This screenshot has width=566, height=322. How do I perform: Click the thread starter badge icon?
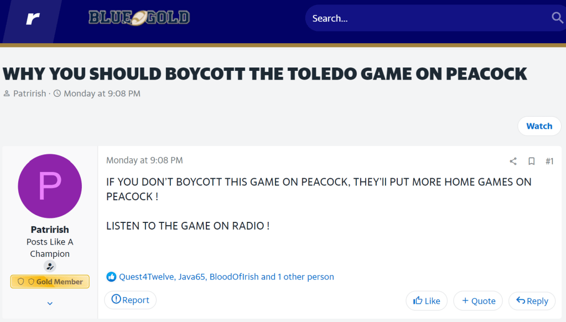[x=50, y=266]
